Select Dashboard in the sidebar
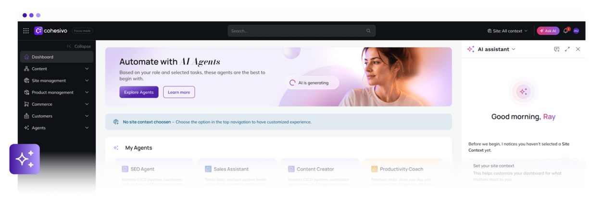 coord(57,57)
